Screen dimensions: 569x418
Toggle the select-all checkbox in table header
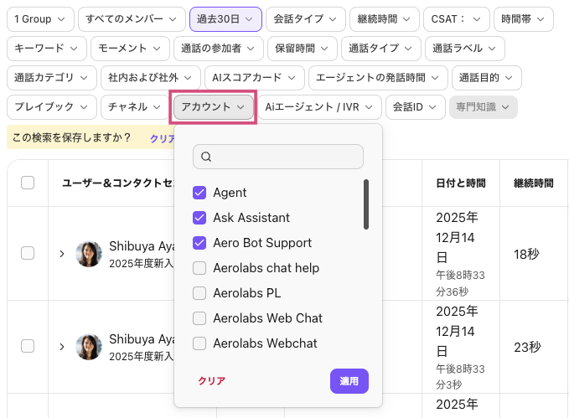tap(28, 183)
